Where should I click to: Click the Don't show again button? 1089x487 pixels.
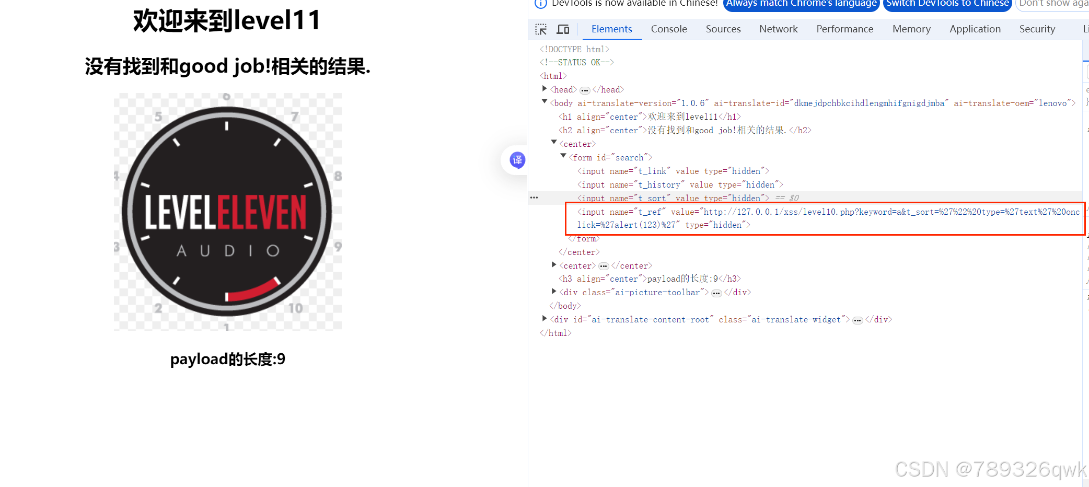coord(1052,4)
